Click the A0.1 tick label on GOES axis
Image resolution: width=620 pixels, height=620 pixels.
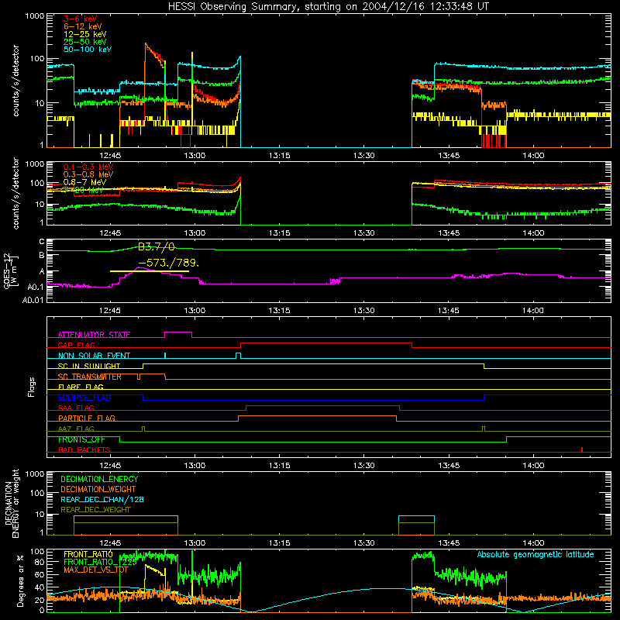[35, 287]
